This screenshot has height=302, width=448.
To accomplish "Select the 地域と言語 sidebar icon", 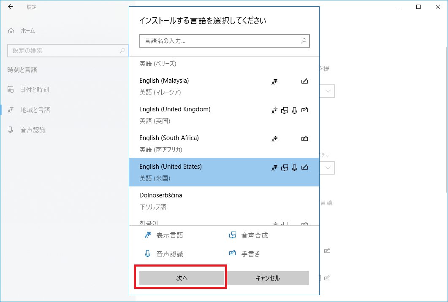I will pyautogui.click(x=11, y=110).
